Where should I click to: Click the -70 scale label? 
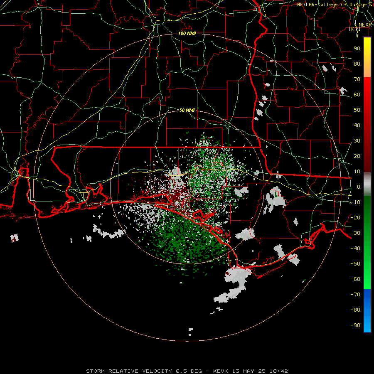click(x=355, y=295)
